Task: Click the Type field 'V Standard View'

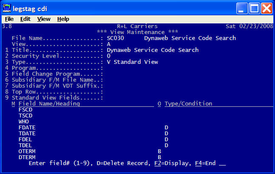Action: tap(132, 62)
